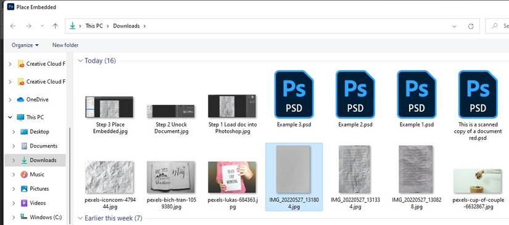Collapse the This PC tree node

coord(10,117)
